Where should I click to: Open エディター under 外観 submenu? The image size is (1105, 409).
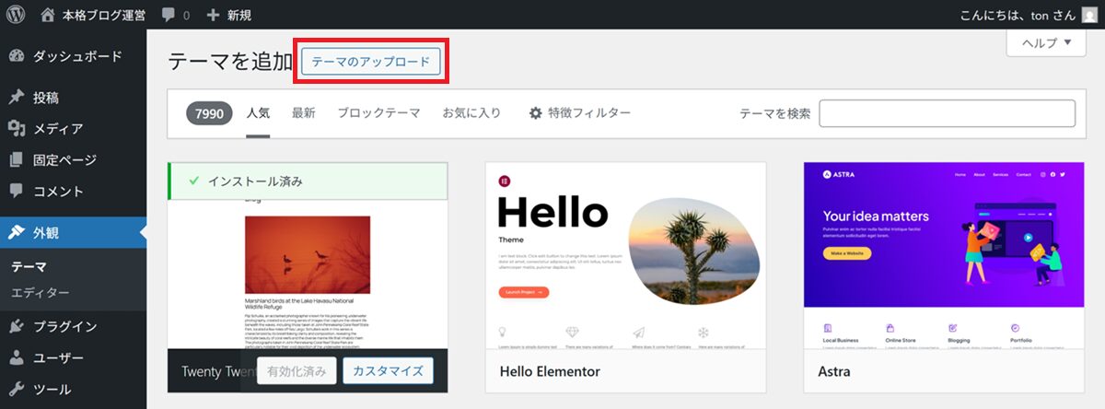[x=40, y=293]
